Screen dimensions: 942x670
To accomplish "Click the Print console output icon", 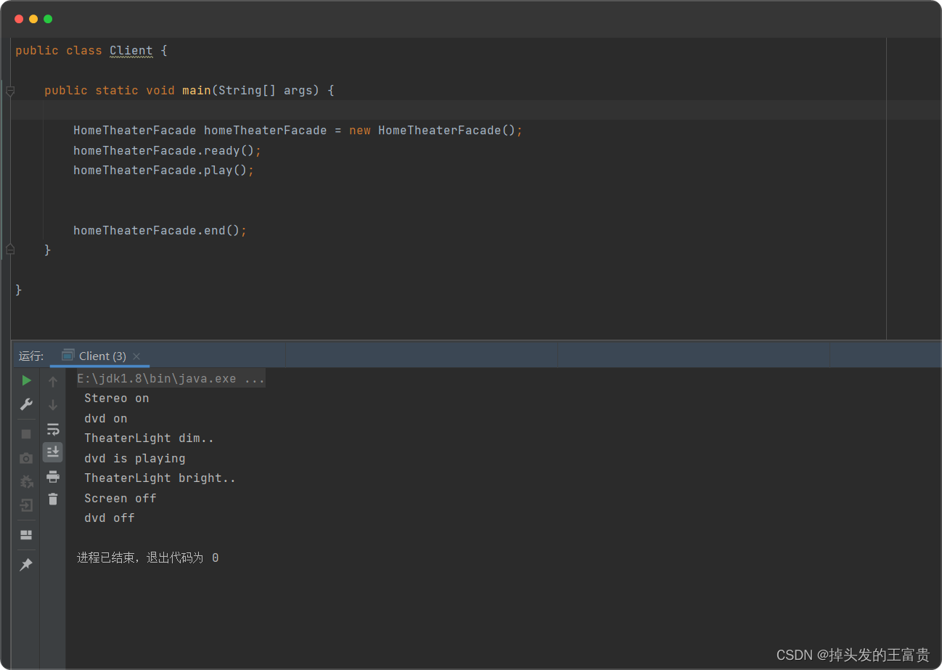I will (x=53, y=476).
